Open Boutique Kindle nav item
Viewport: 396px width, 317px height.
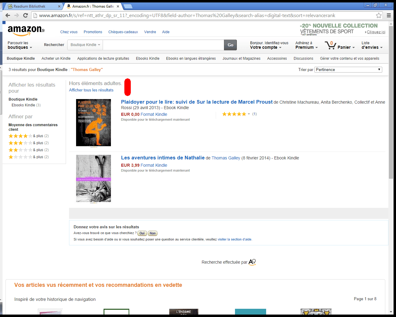pyautogui.click(x=21, y=59)
